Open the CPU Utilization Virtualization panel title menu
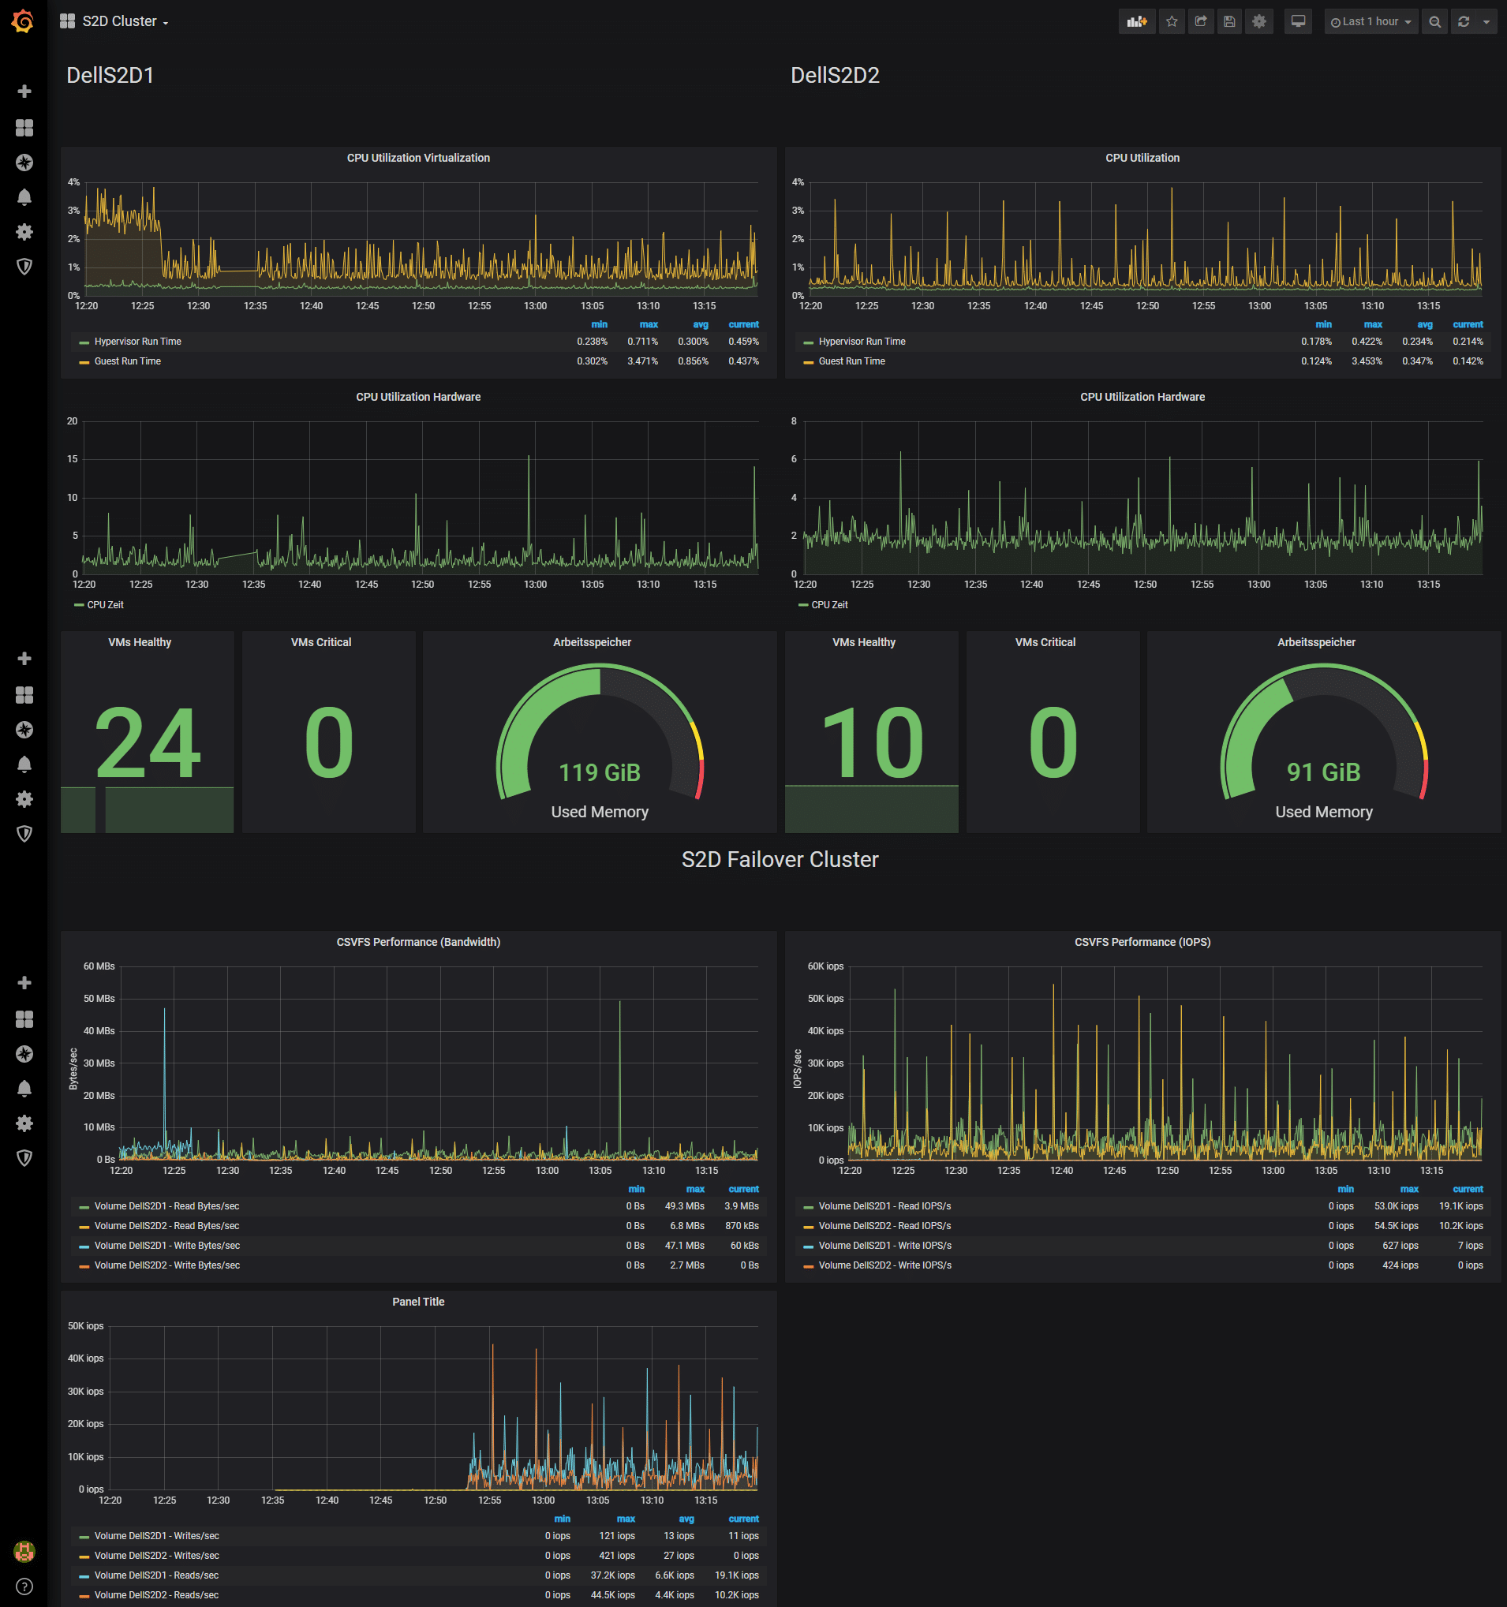This screenshot has height=1607, width=1507. [x=418, y=158]
